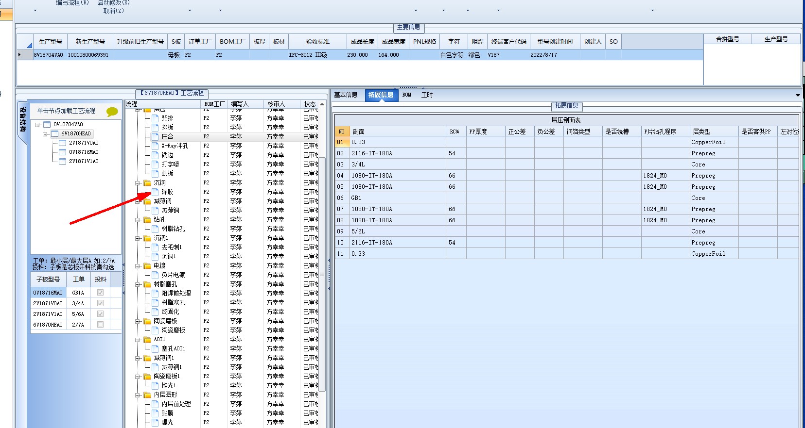Tick 投料 checkbox for the 2/7A row
805x428 pixels.
pos(100,325)
